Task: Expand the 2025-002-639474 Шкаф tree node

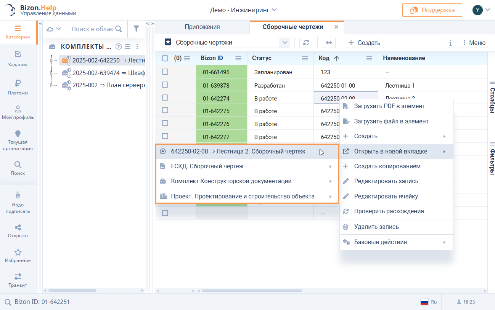Action: pos(52,72)
